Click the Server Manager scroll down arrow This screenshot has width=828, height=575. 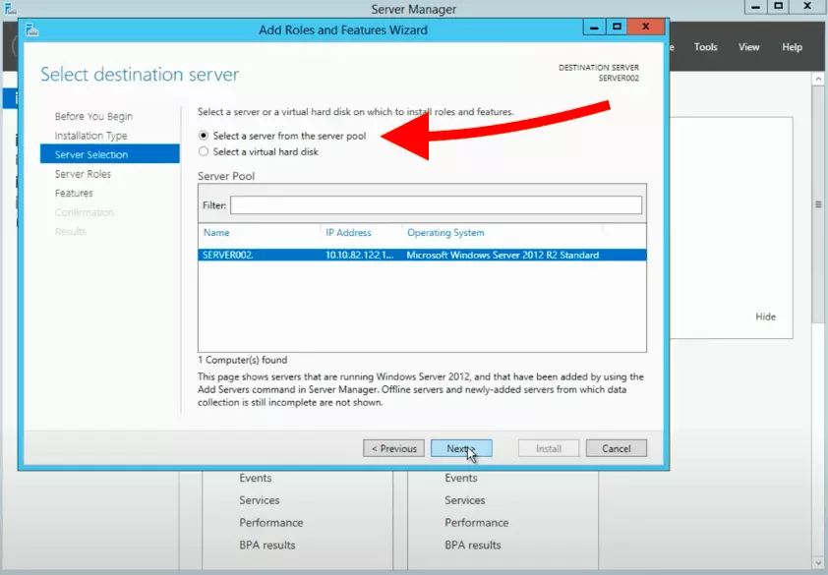[x=818, y=563]
